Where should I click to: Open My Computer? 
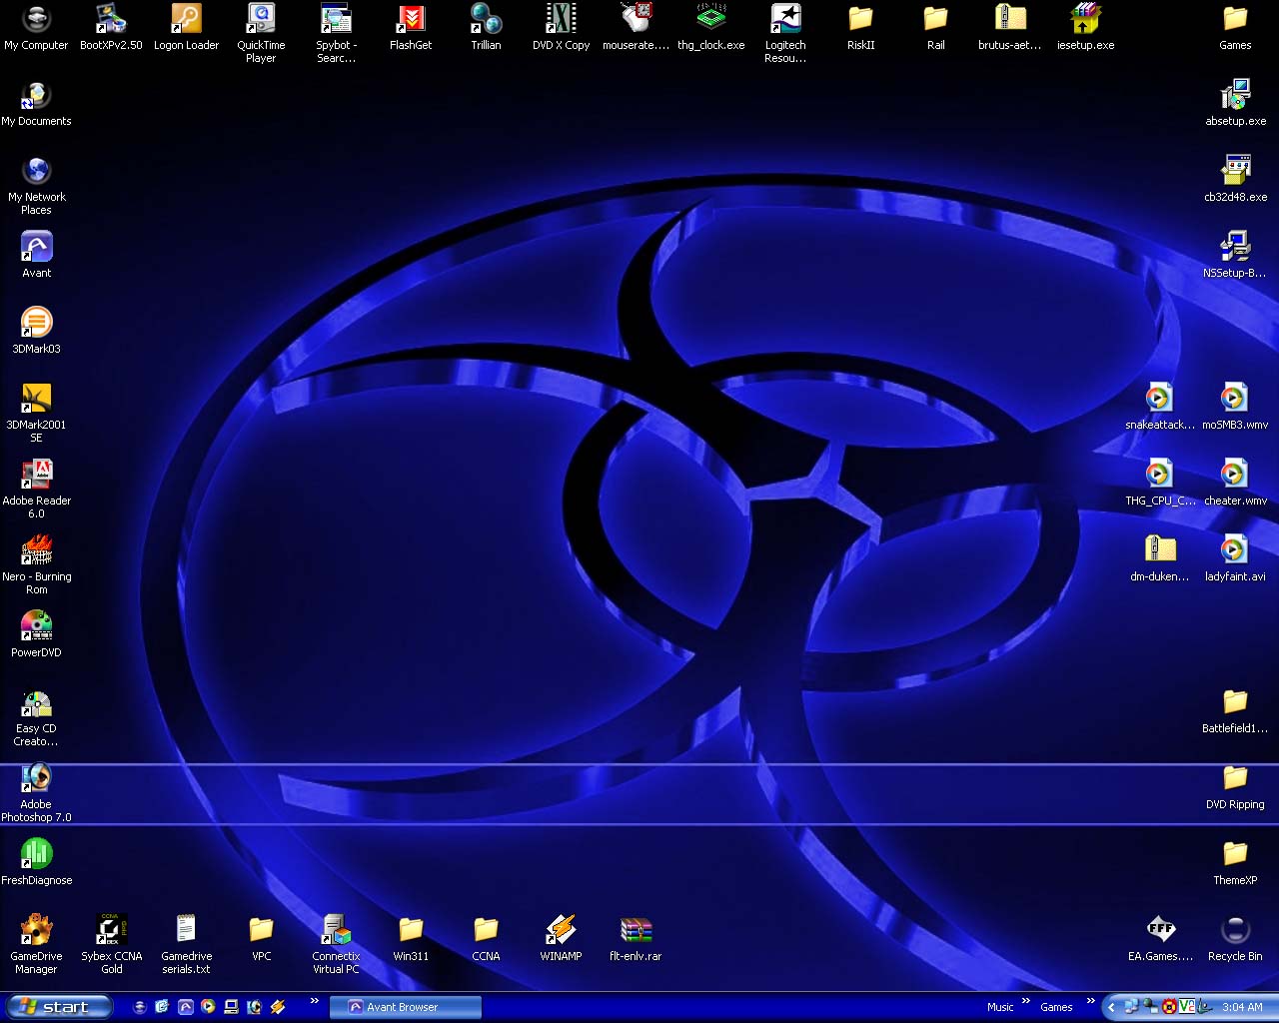click(x=36, y=20)
